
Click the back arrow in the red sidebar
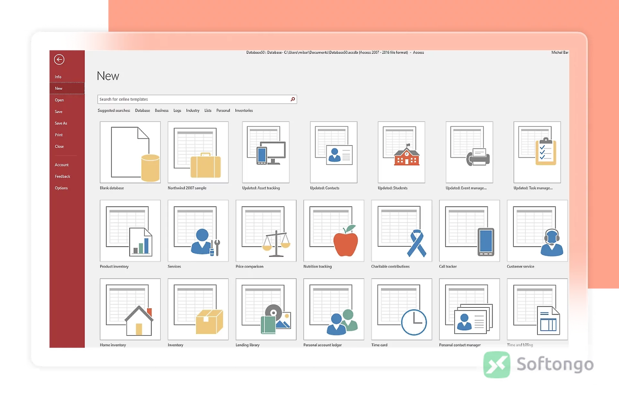click(x=59, y=59)
